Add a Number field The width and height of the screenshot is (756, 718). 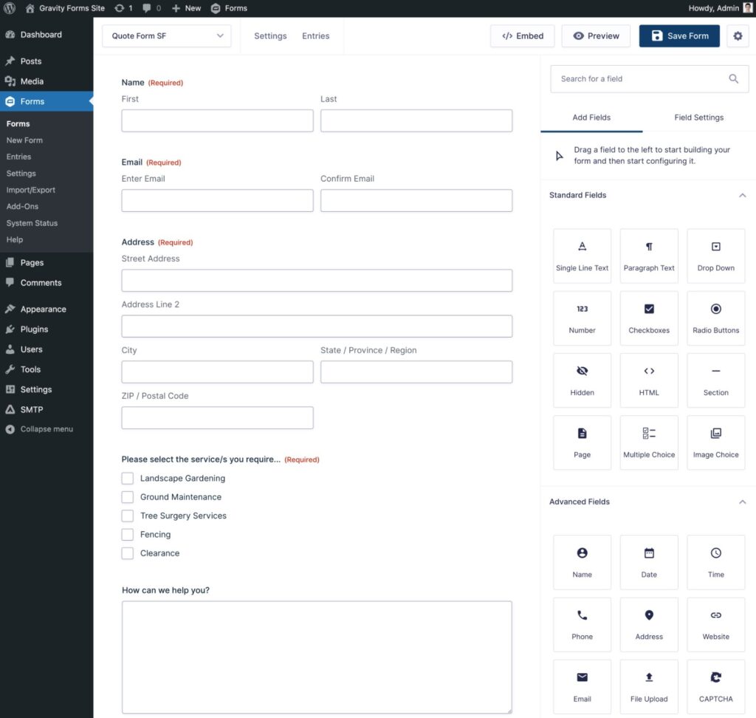(x=582, y=318)
